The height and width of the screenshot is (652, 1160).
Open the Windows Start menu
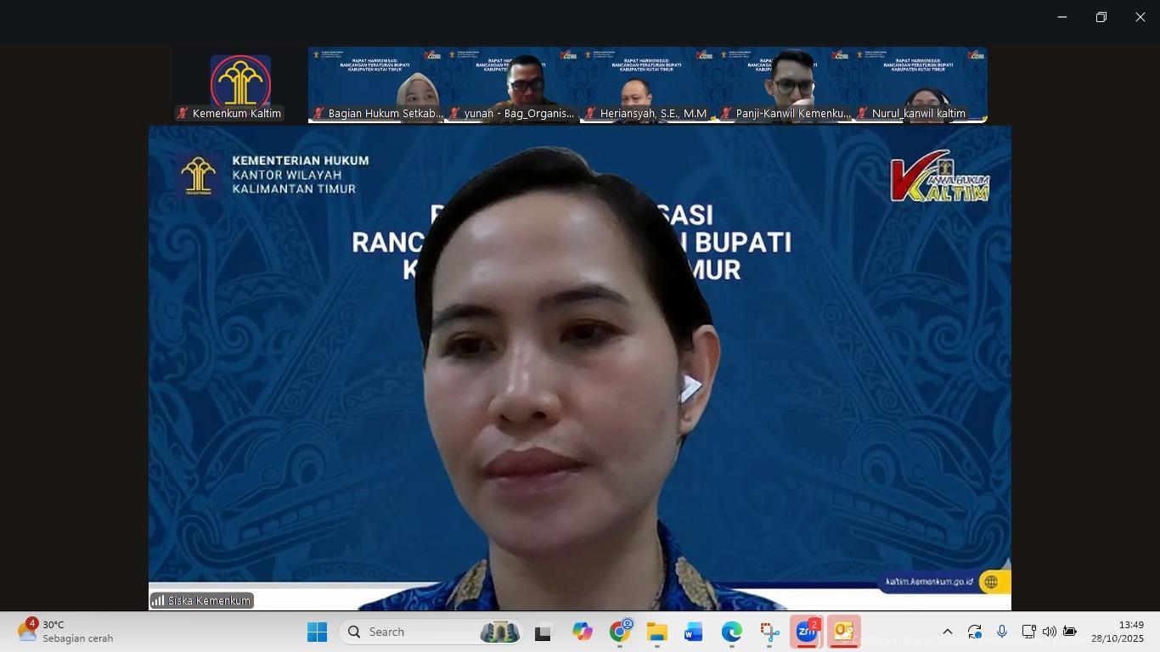coord(318,632)
